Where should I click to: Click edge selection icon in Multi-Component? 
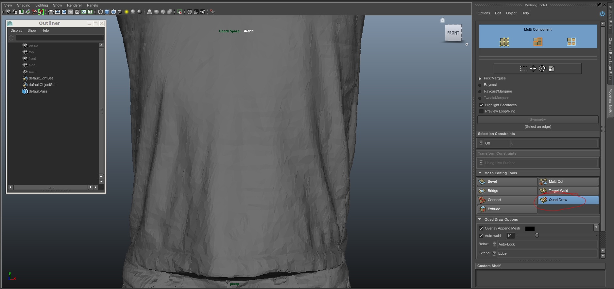[538, 42]
